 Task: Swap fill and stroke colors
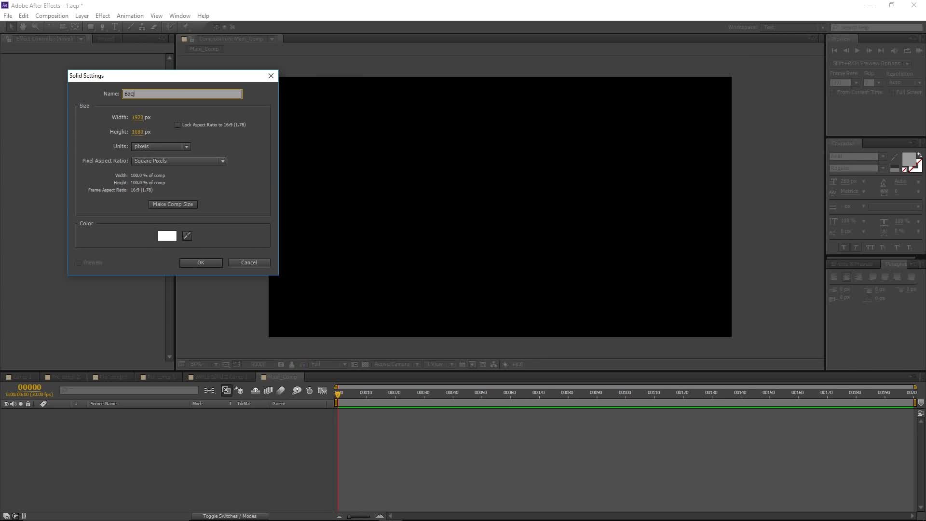[919, 155]
